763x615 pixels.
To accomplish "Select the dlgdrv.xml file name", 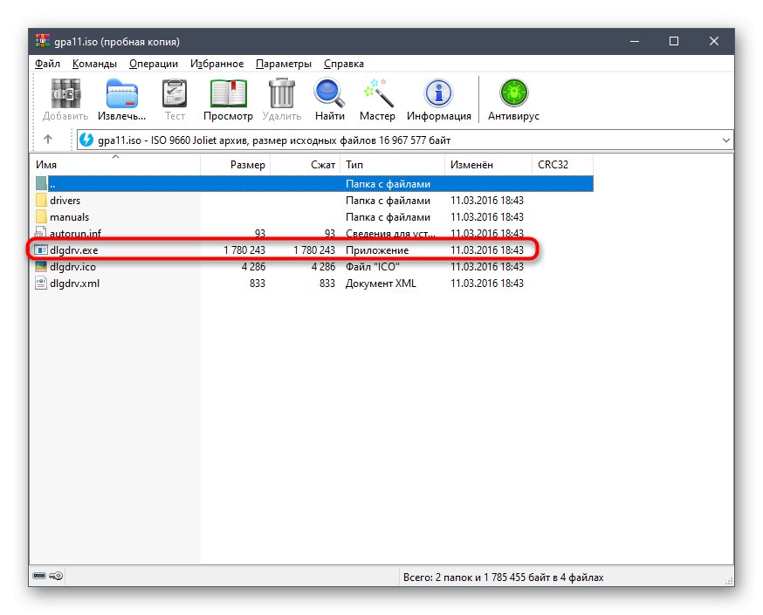I will [74, 283].
